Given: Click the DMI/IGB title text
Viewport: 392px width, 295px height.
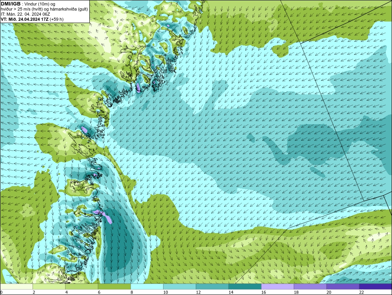Looking at the screenshot, I should 11,4.
